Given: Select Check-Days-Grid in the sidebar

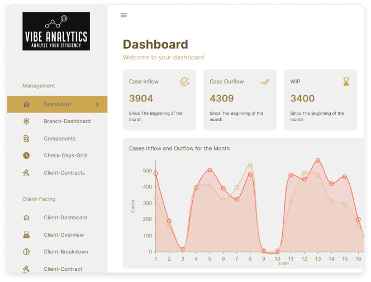Looking at the screenshot, I should pyautogui.click(x=65, y=156).
